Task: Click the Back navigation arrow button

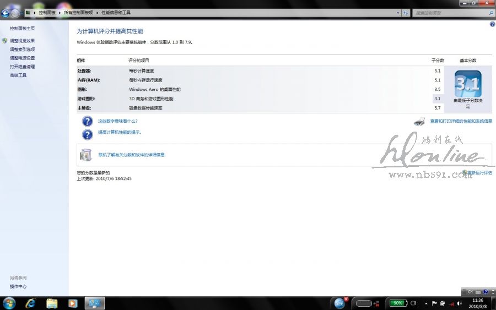Action: coord(6,13)
